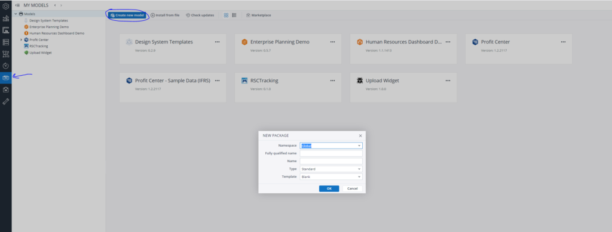Cancel the New Package dialog
This screenshot has height=232, width=612.
(x=353, y=188)
